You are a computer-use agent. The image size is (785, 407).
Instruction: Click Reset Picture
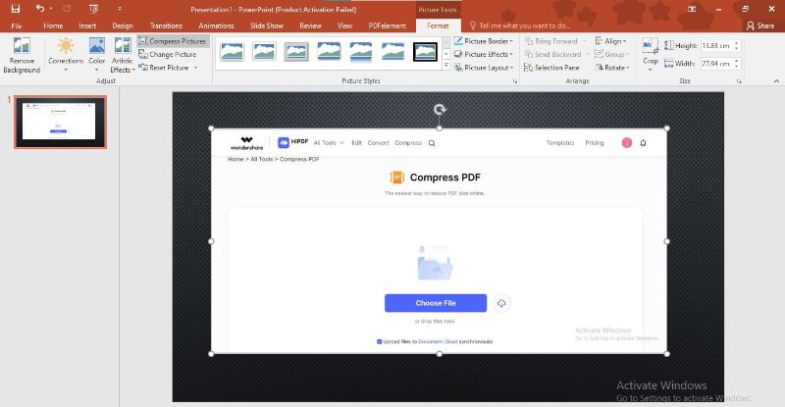point(164,67)
